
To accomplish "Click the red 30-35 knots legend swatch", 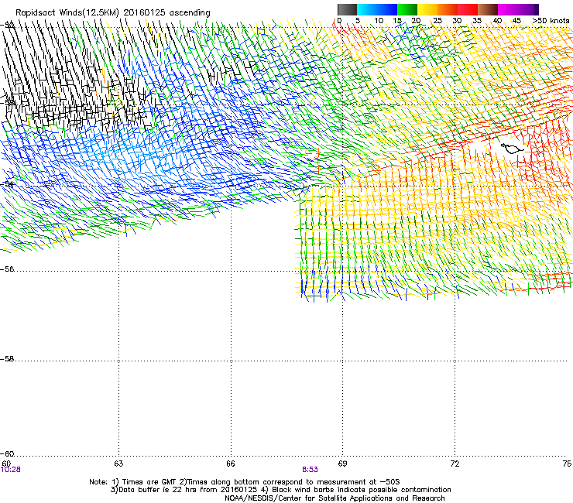I will tap(468, 9).
